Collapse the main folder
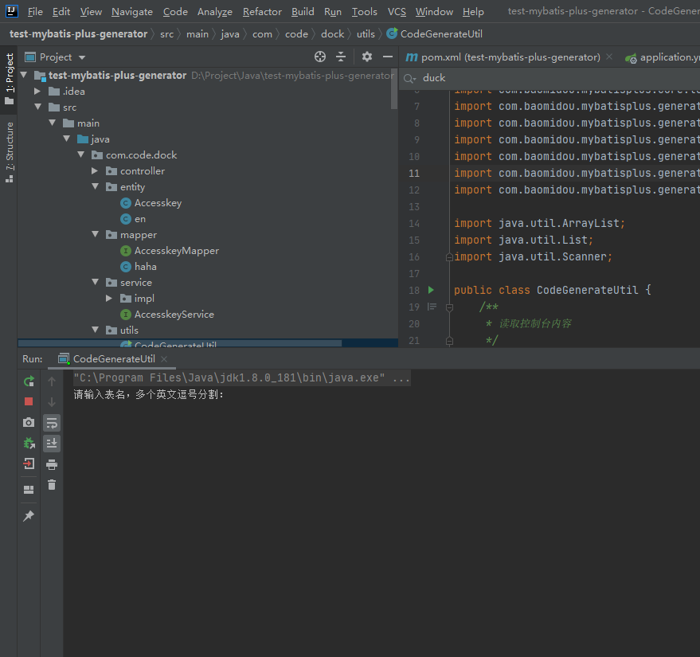The image size is (700, 657). [x=53, y=123]
